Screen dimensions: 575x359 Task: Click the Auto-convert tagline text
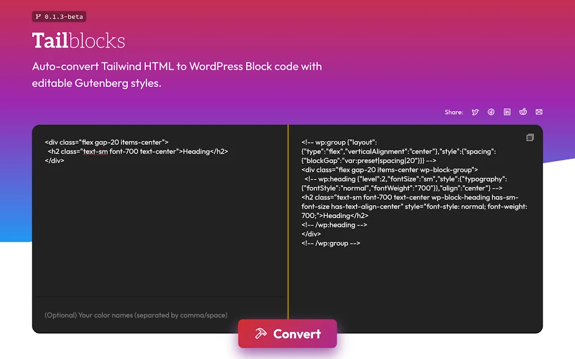(x=177, y=75)
